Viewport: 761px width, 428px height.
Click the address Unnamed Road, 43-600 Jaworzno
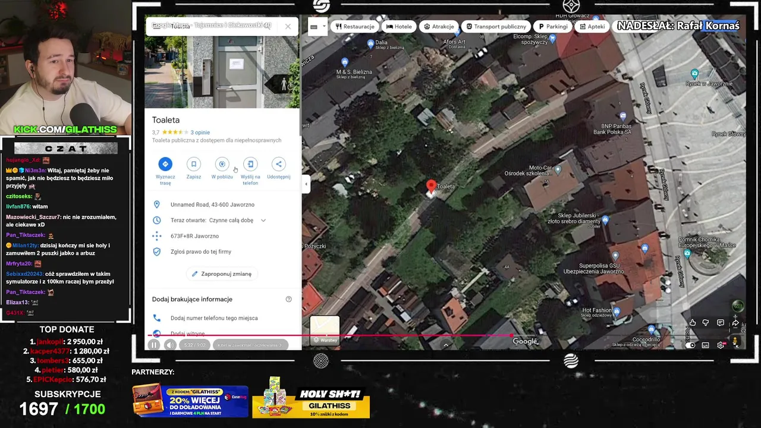coord(212,204)
